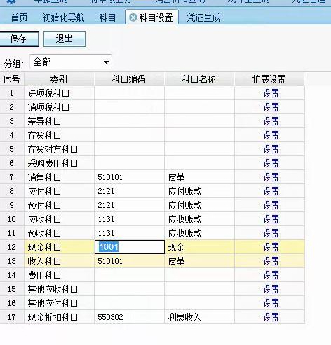
Task: Click the 科目编码 column header
Action: click(129, 79)
